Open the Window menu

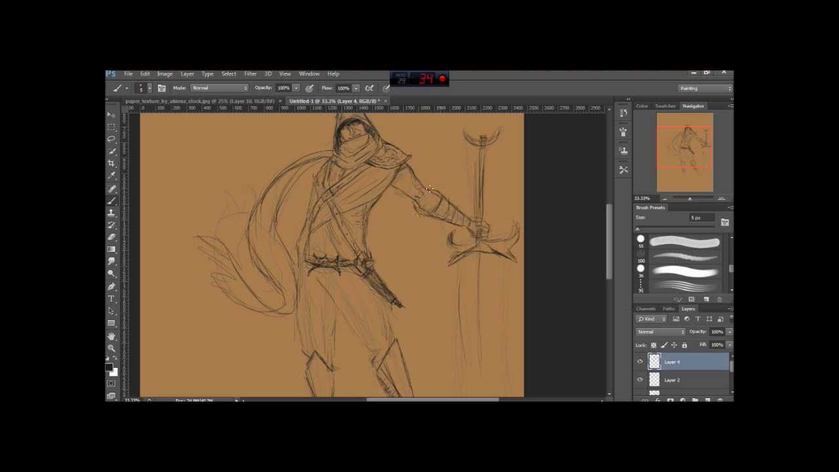click(x=309, y=74)
